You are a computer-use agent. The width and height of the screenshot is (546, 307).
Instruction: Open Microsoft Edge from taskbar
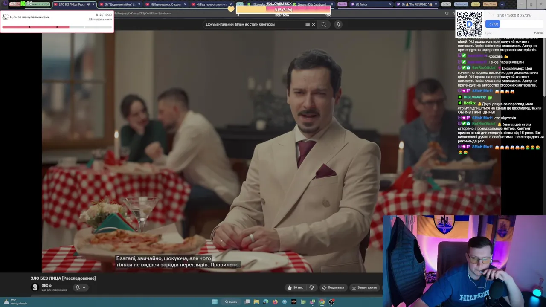pyautogui.click(x=266, y=302)
